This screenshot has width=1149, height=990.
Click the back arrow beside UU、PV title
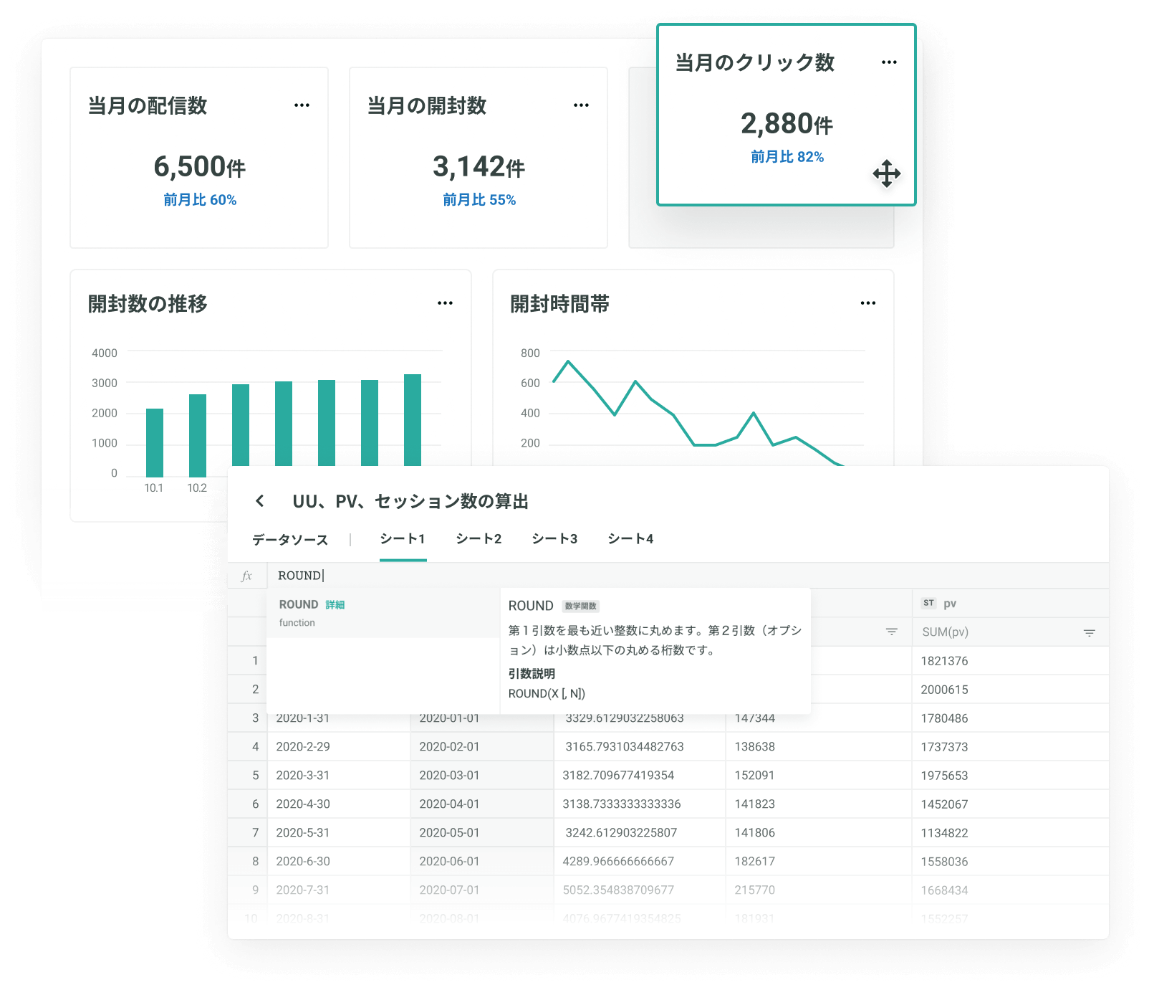(x=260, y=501)
